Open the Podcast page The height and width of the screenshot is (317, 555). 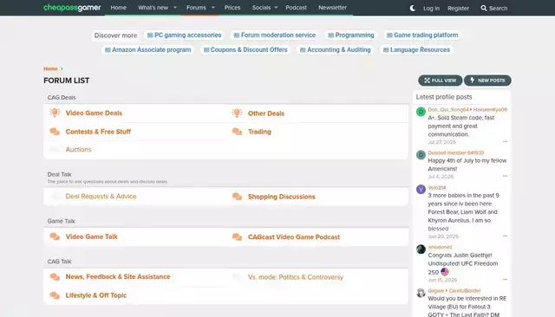pyautogui.click(x=297, y=8)
